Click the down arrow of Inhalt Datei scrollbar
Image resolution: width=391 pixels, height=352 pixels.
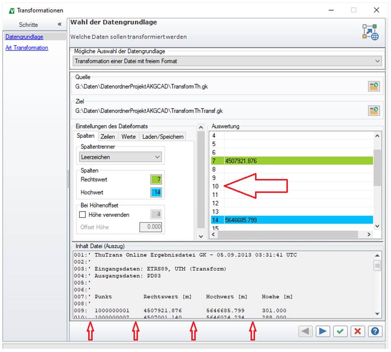tap(377, 314)
